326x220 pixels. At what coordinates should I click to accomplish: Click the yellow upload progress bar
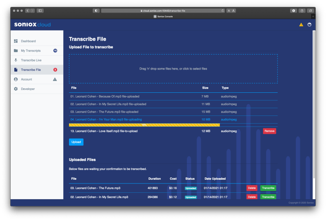[144, 125]
